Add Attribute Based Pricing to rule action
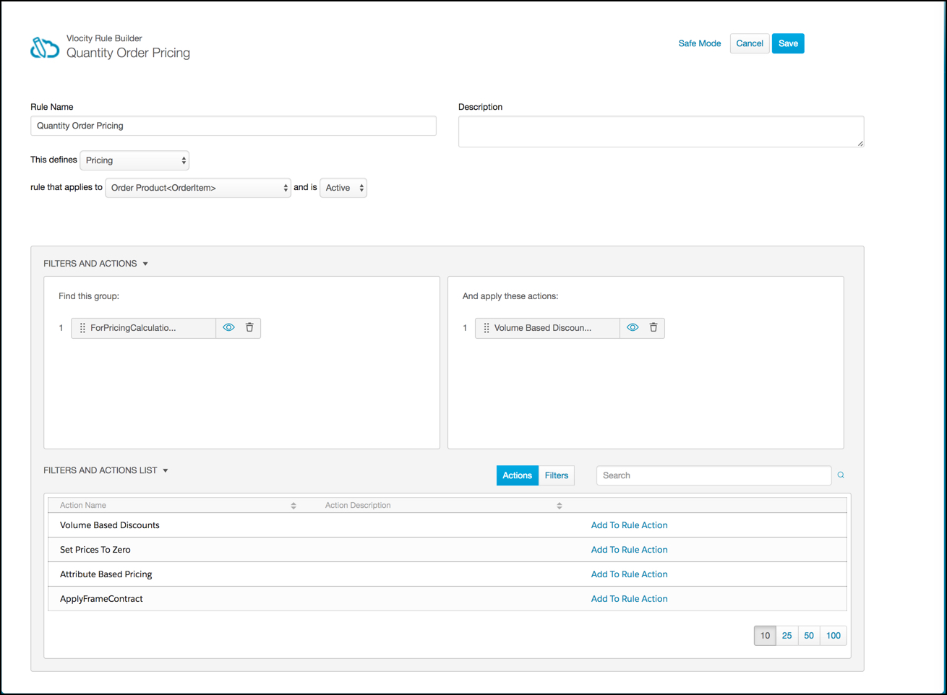The image size is (947, 695). [629, 574]
